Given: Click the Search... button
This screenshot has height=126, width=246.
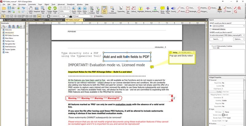Looking at the screenshot, I should click(x=216, y=39).
